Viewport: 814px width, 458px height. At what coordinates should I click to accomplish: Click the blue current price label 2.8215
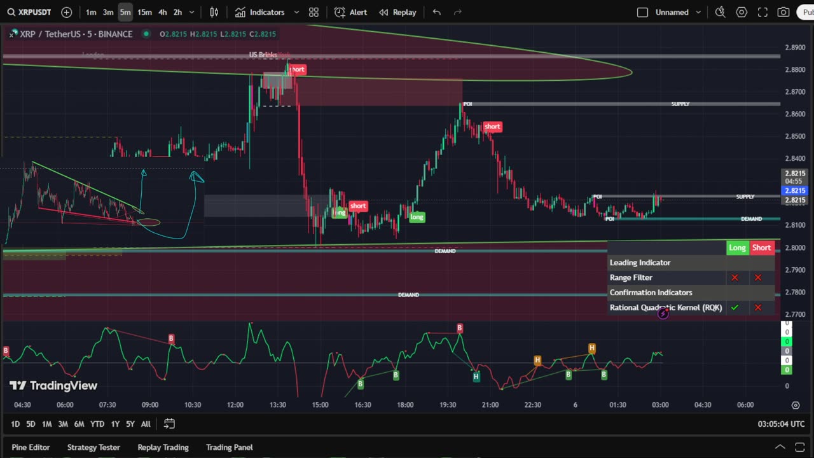point(794,191)
